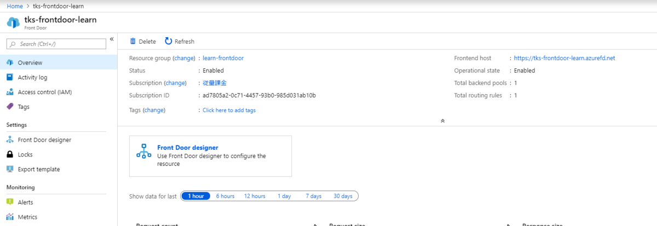Click the Delete trash icon
This screenshot has height=226, width=657.
132,41
